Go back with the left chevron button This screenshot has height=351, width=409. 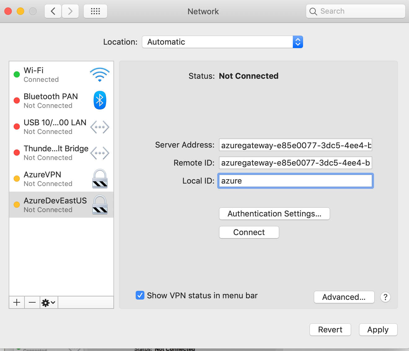coord(53,11)
